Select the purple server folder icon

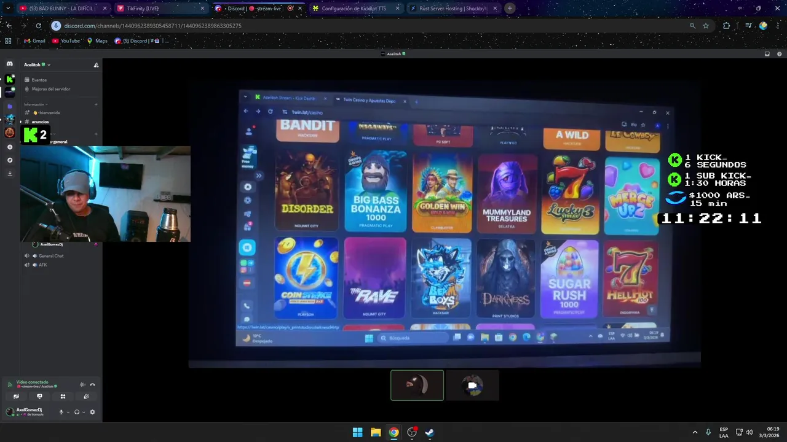9,106
